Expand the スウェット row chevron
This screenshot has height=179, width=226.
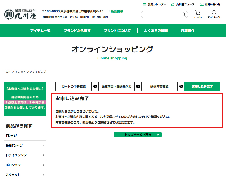(x=43, y=175)
